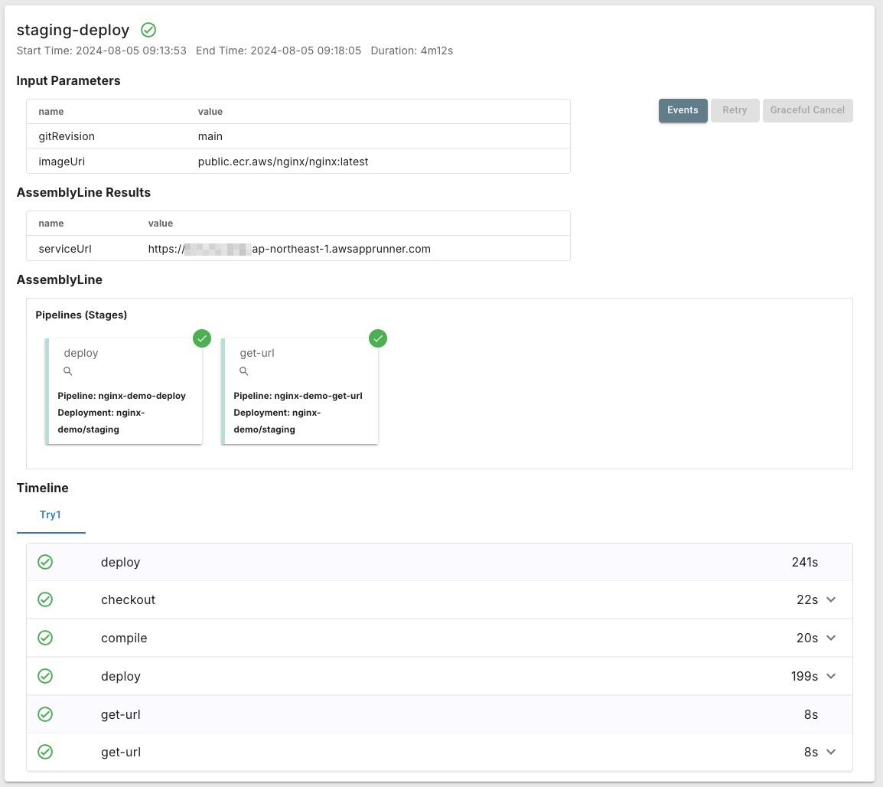Click the magnifier icon on get-url stage card
The height and width of the screenshot is (787, 883).
coord(244,371)
